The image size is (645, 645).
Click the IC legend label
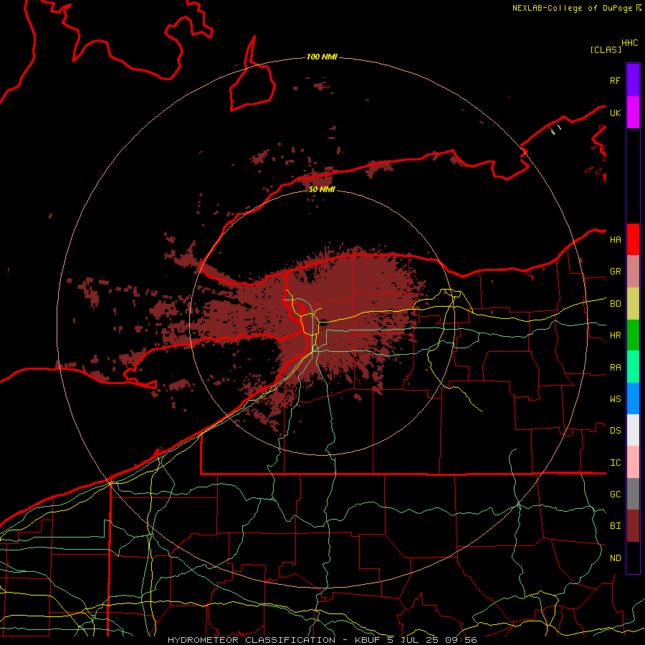[x=616, y=463]
